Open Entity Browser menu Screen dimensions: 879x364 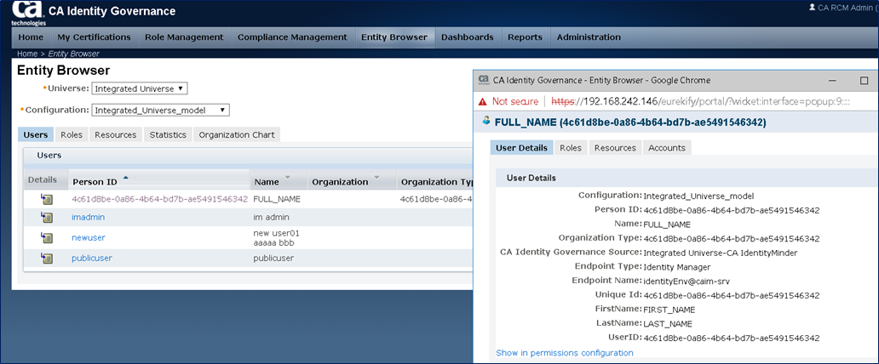pyautogui.click(x=394, y=37)
